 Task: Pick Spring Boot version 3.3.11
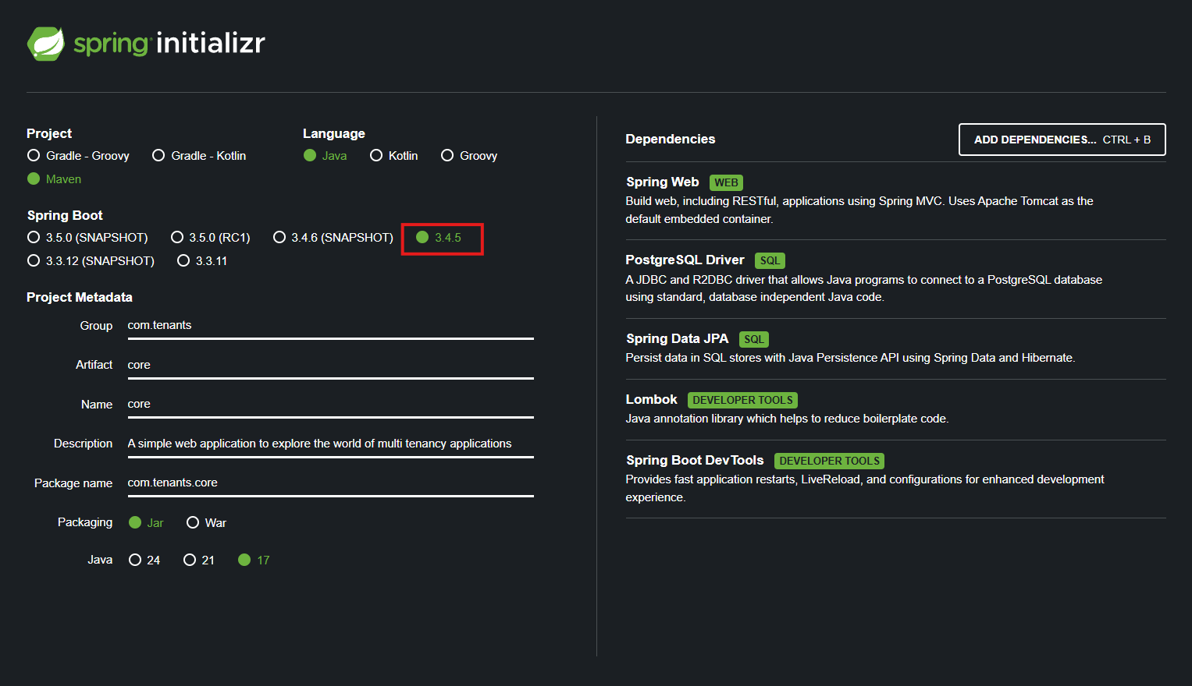pos(183,261)
